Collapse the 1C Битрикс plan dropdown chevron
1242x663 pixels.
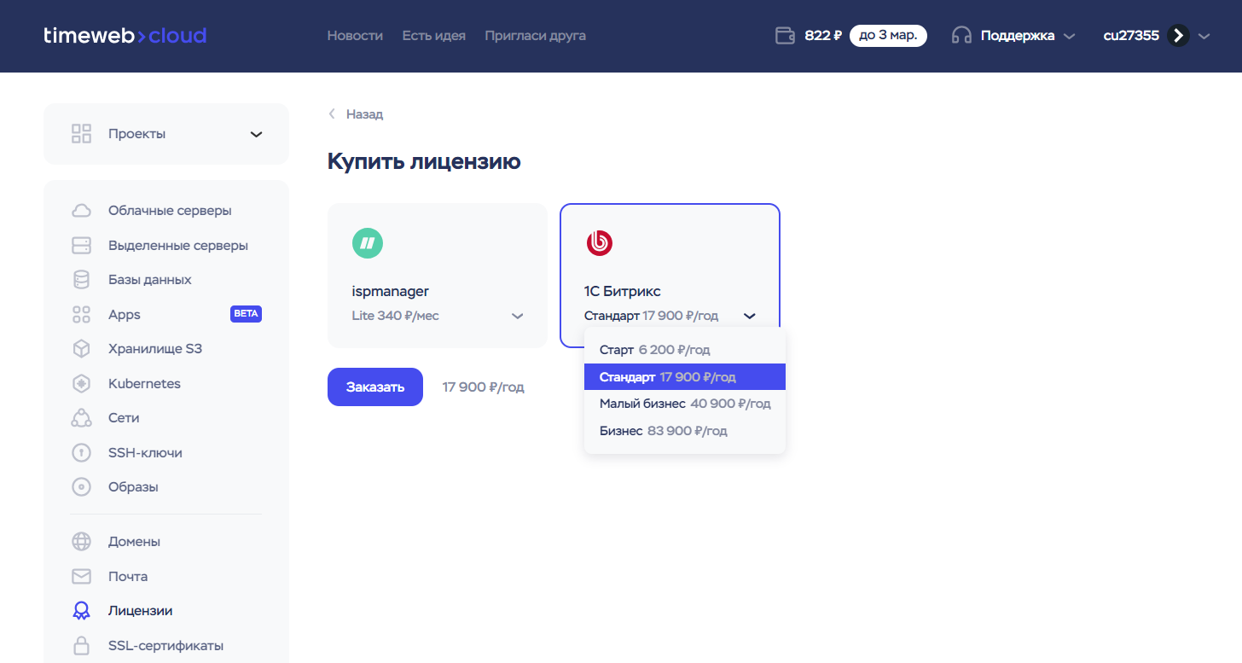coord(749,316)
